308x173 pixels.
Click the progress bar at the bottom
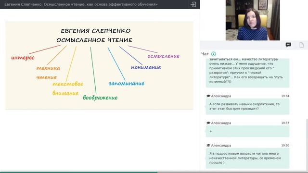[154, 172]
